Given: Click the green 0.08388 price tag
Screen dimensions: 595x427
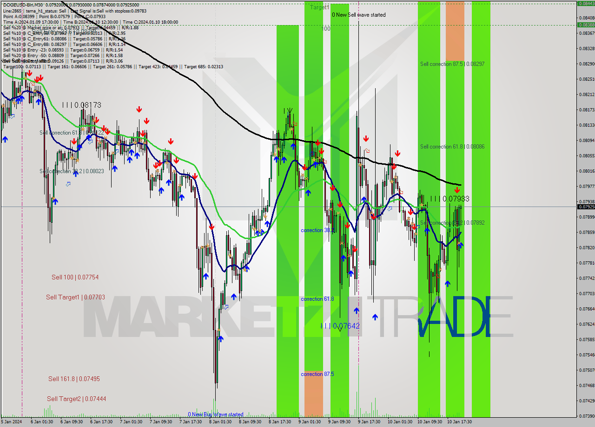Looking at the screenshot, I should 586,25.
